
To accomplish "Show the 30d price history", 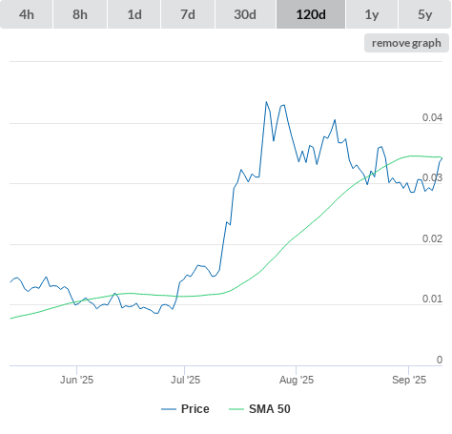I will click(x=245, y=14).
